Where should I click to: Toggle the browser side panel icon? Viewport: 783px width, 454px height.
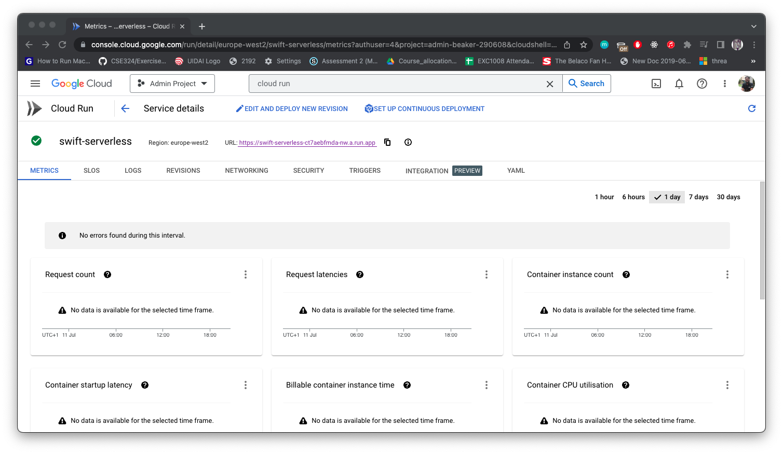tap(721, 45)
